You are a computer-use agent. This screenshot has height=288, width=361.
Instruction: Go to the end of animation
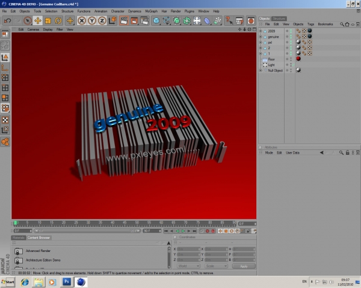pyautogui.click(x=194, y=231)
